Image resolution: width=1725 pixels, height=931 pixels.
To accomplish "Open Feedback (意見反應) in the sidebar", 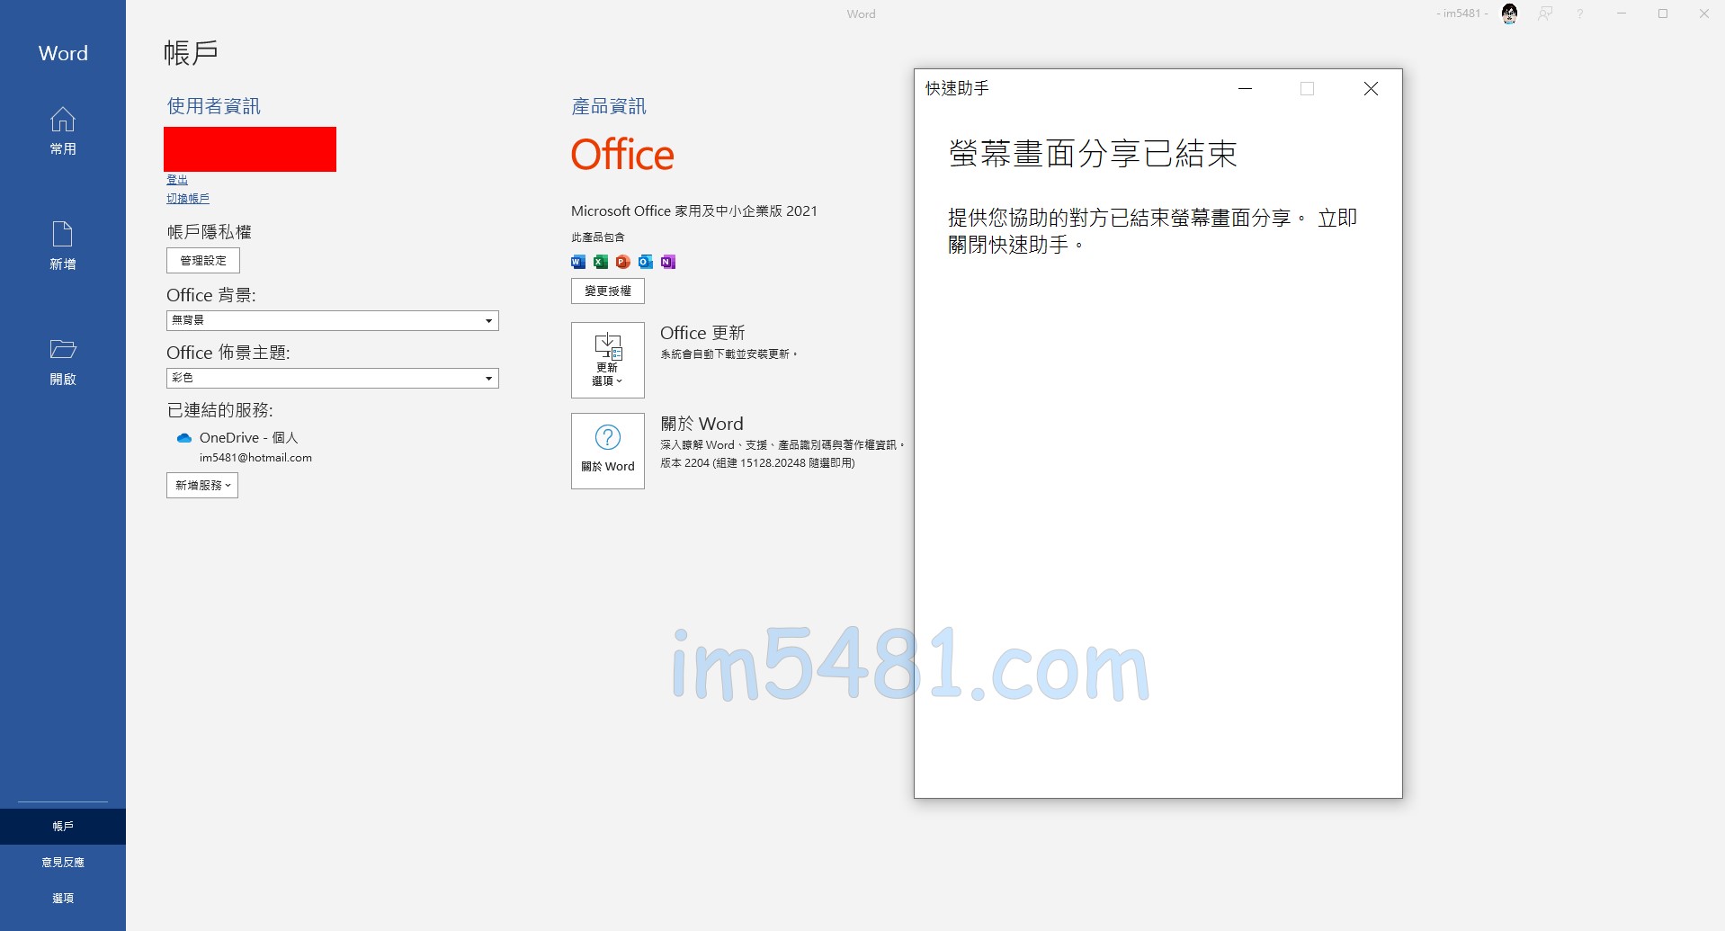I will (63, 862).
